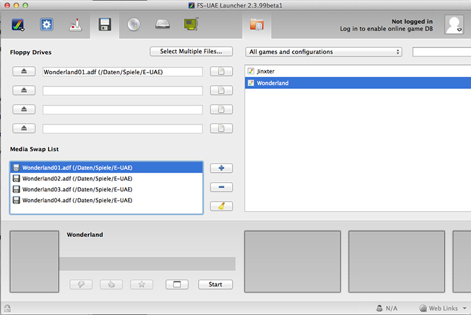This screenshot has width=471, height=315.
Task: Eject the Wonderland01.adf floppy from first drive
Action: coord(24,72)
